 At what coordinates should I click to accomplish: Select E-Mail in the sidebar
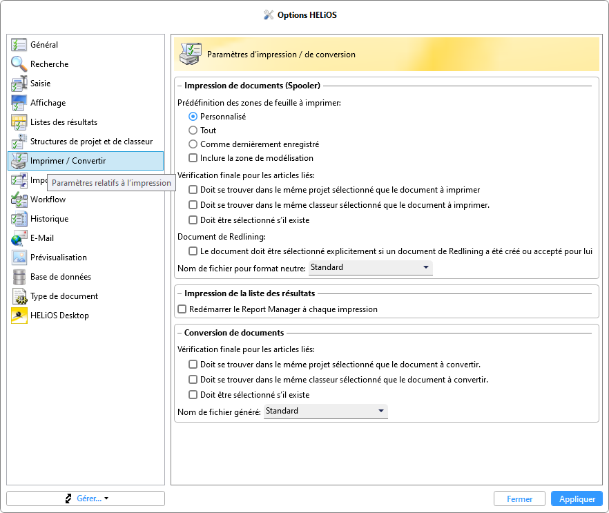[x=86, y=238]
